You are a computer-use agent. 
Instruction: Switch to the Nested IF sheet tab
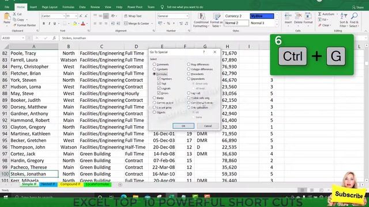pos(48,184)
